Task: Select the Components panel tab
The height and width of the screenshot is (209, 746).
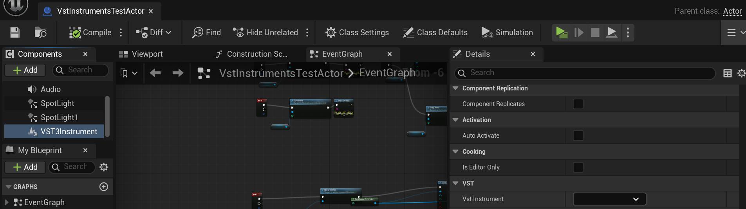Action: pyautogui.click(x=40, y=54)
